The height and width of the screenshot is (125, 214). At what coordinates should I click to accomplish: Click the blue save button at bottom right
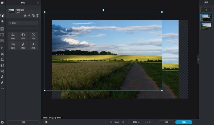[x=183, y=122]
